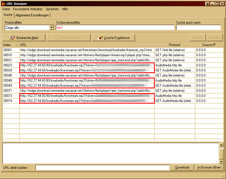
Task: Select row 00046 ajax_backend.php URL
Action: tap(86, 75)
